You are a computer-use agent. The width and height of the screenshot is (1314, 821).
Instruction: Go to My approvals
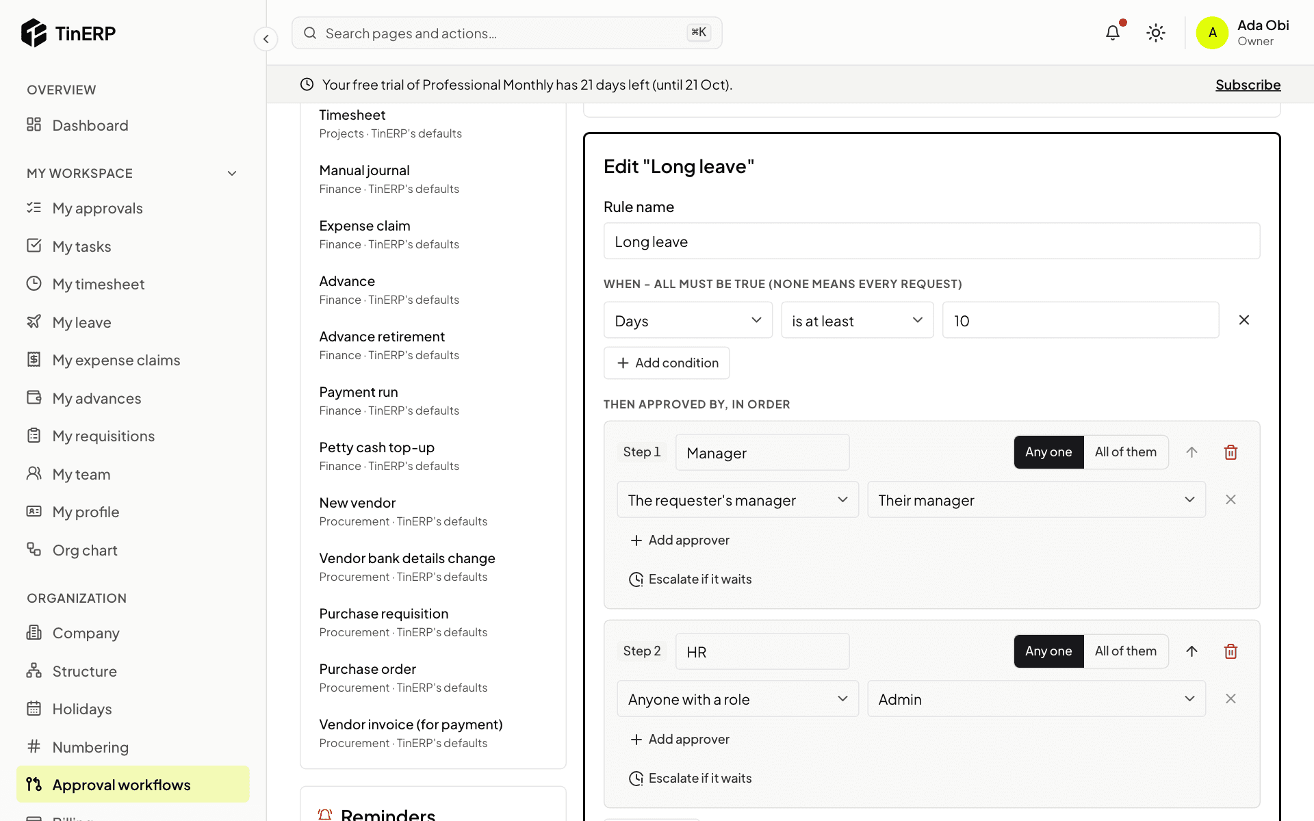coord(133,208)
